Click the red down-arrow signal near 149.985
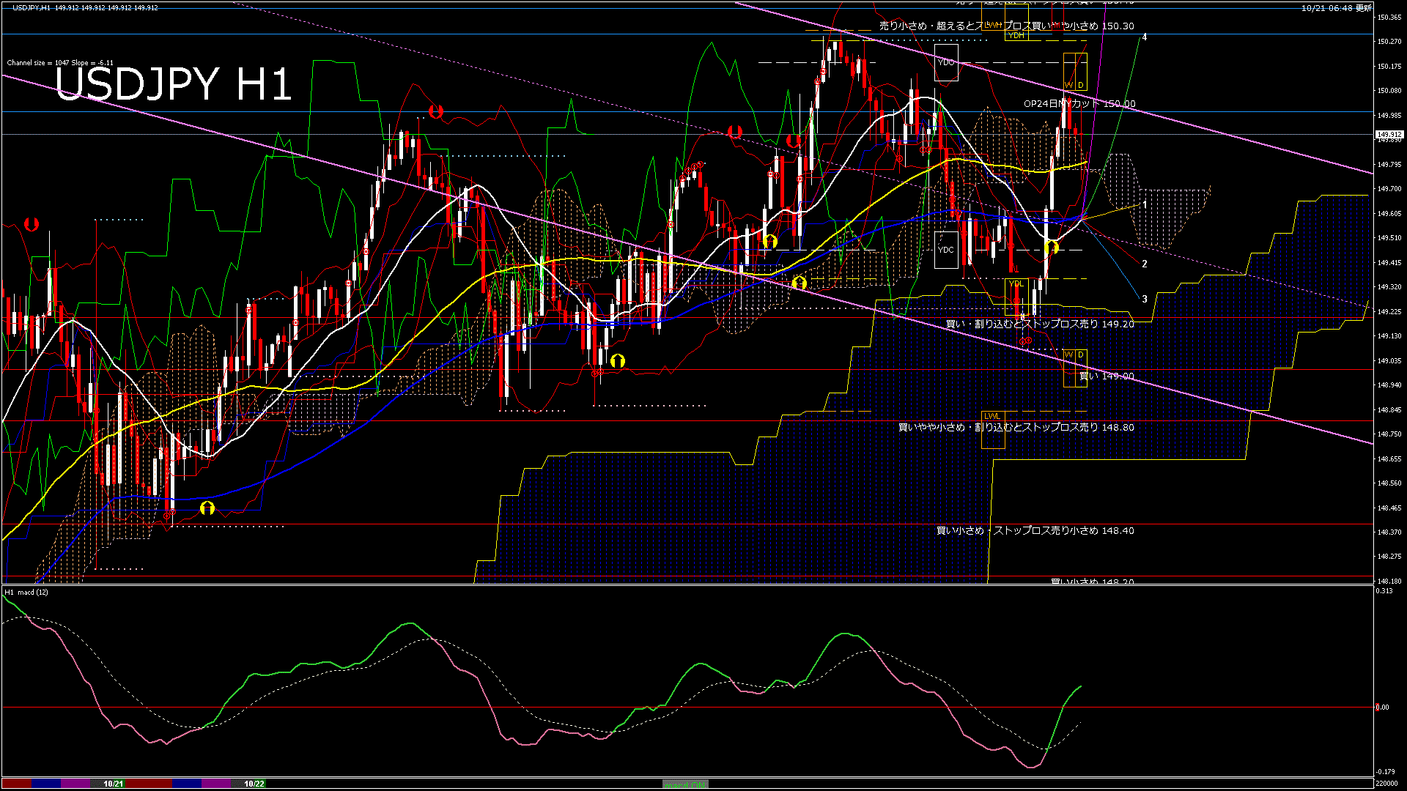 (x=436, y=112)
